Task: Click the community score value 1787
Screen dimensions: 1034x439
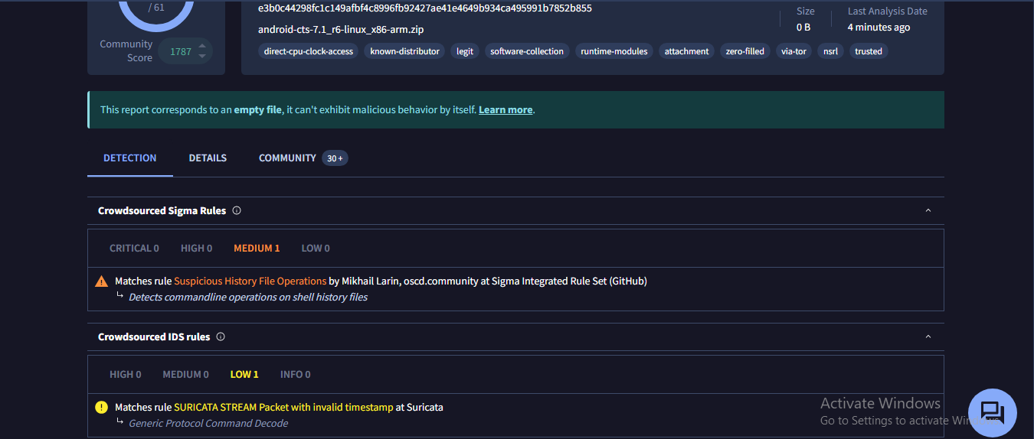Action: tap(181, 52)
